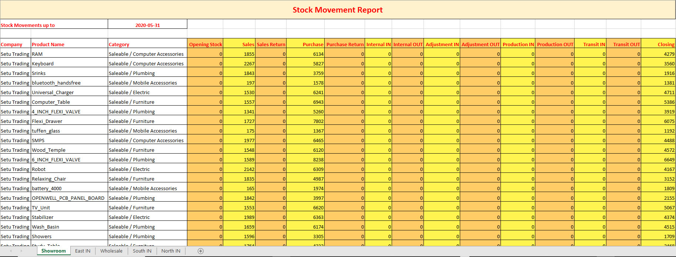
Task: Select the Stabilizer product cell
Action: pyautogui.click(x=69, y=216)
